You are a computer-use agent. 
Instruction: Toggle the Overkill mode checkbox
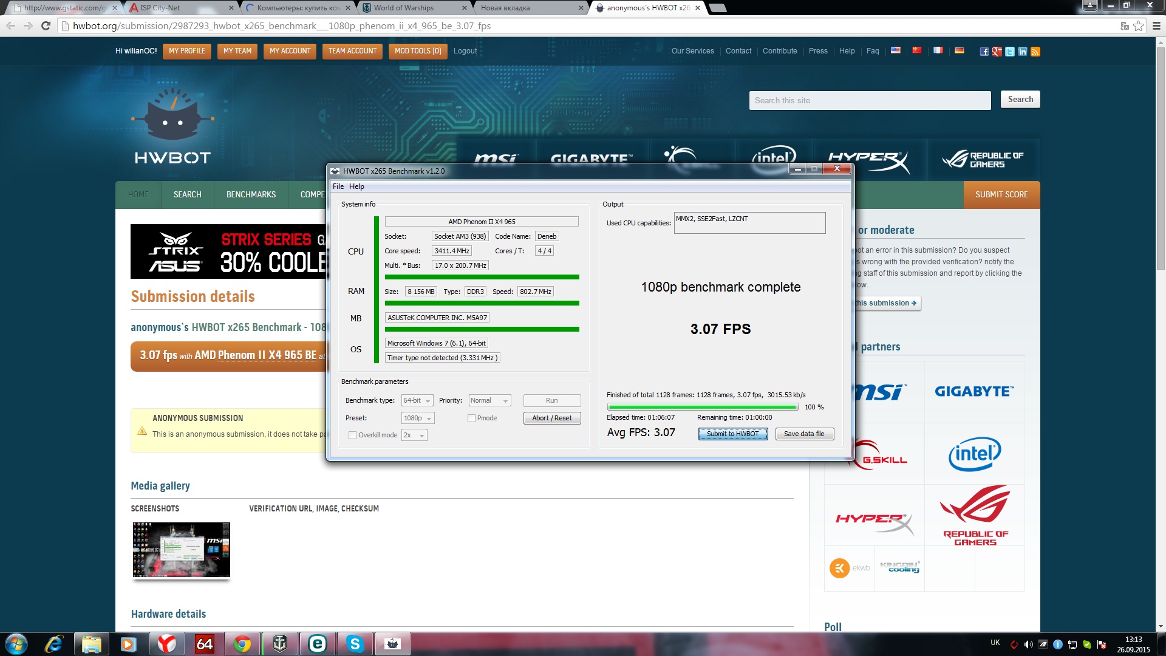352,435
